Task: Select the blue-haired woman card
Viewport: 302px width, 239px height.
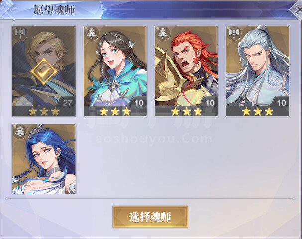Action: (x=44, y=159)
